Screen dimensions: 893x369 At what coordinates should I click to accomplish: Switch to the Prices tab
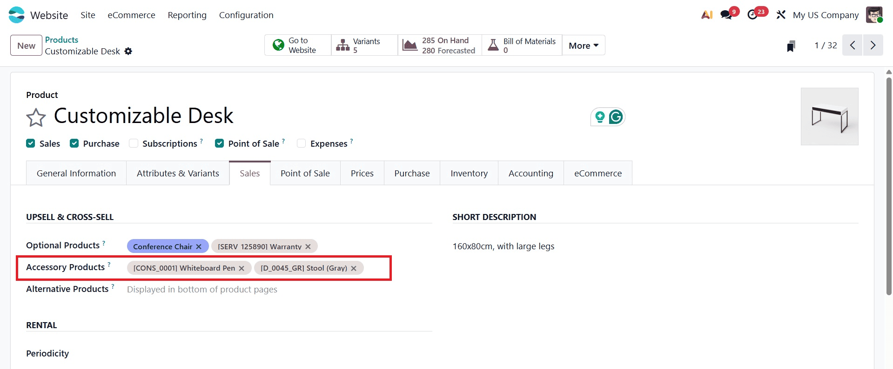(x=362, y=173)
